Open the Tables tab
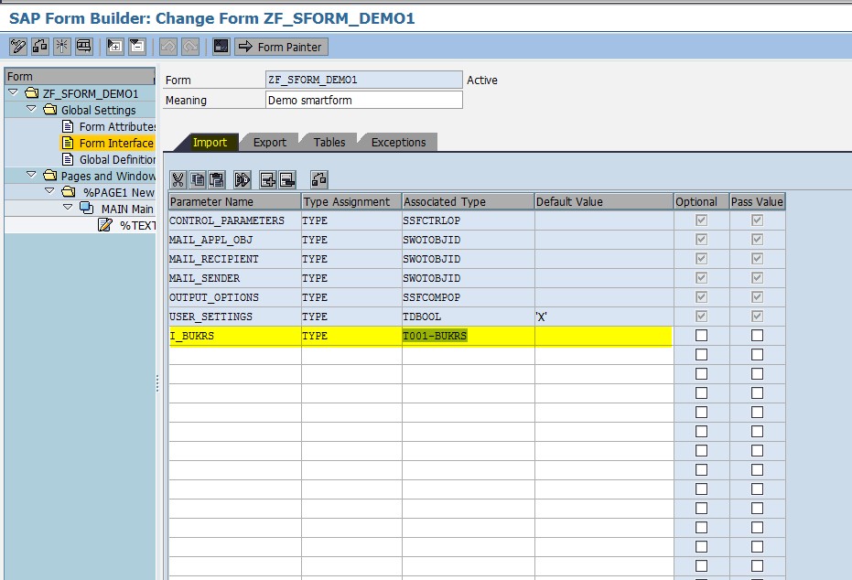This screenshot has width=852, height=580. [329, 142]
